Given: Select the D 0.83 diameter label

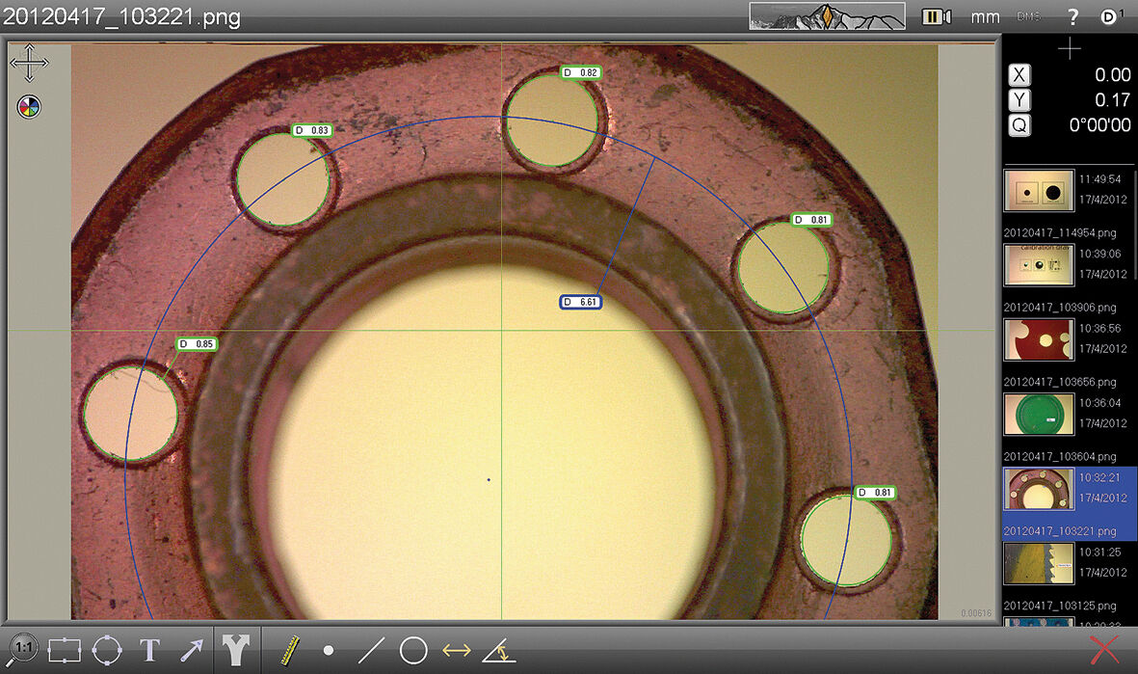Looking at the screenshot, I should click(x=312, y=131).
